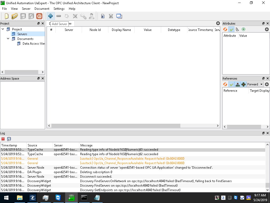Undock the Log panel
The image size is (270, 203).
[x=263, y=133]
